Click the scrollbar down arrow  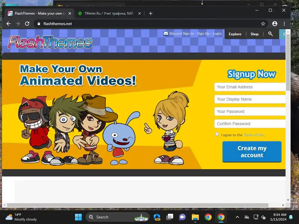(288, 200)
